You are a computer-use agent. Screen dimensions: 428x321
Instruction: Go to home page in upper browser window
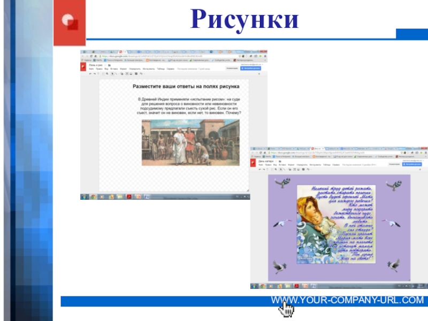click(96, 56)
